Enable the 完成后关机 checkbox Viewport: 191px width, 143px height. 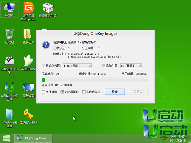point(84,92)
